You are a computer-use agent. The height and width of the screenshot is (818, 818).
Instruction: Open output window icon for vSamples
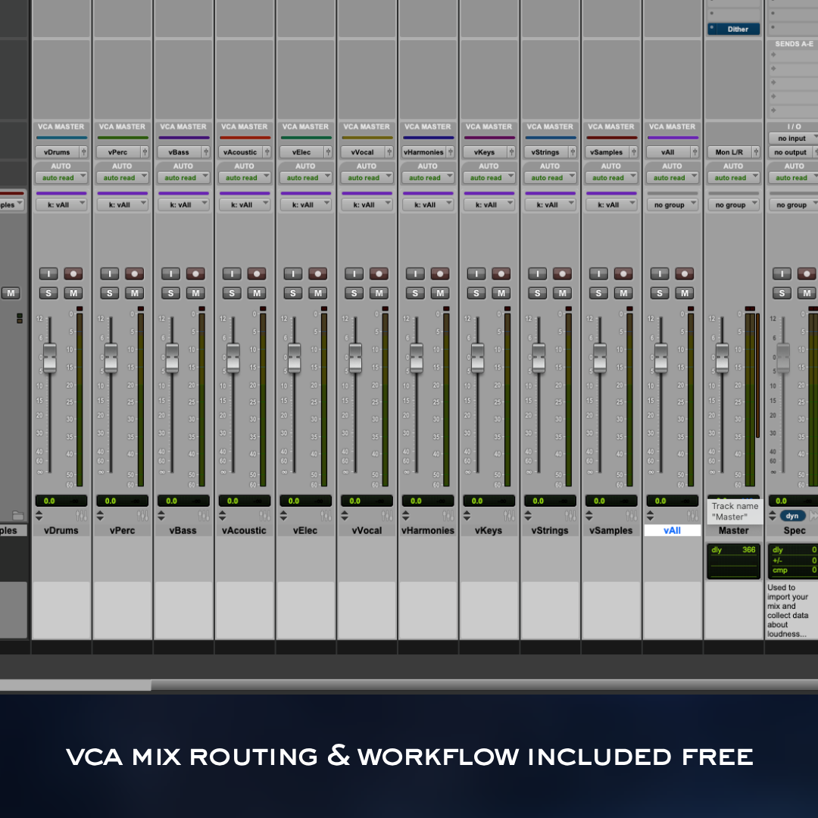pyautogui.click(x=632, y=516)
